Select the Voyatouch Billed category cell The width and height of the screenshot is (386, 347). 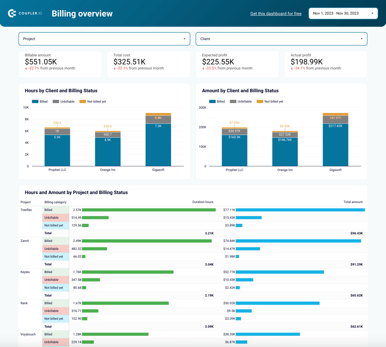[x=55, y=334]
